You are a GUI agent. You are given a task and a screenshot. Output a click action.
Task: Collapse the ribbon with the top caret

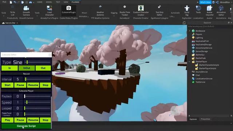(197, 2)
